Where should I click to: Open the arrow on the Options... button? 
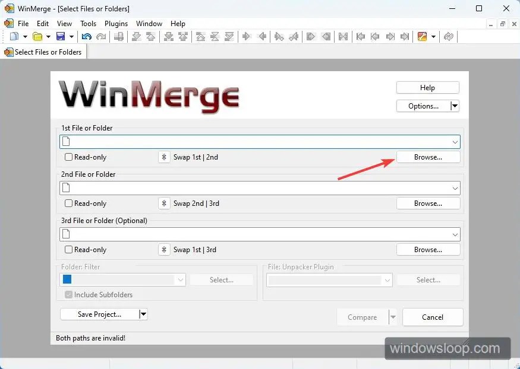pos(455,106)
